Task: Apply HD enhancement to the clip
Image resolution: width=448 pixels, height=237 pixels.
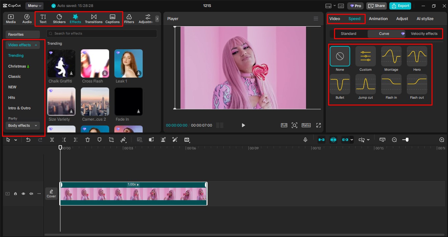Action: tap(187, 140)
